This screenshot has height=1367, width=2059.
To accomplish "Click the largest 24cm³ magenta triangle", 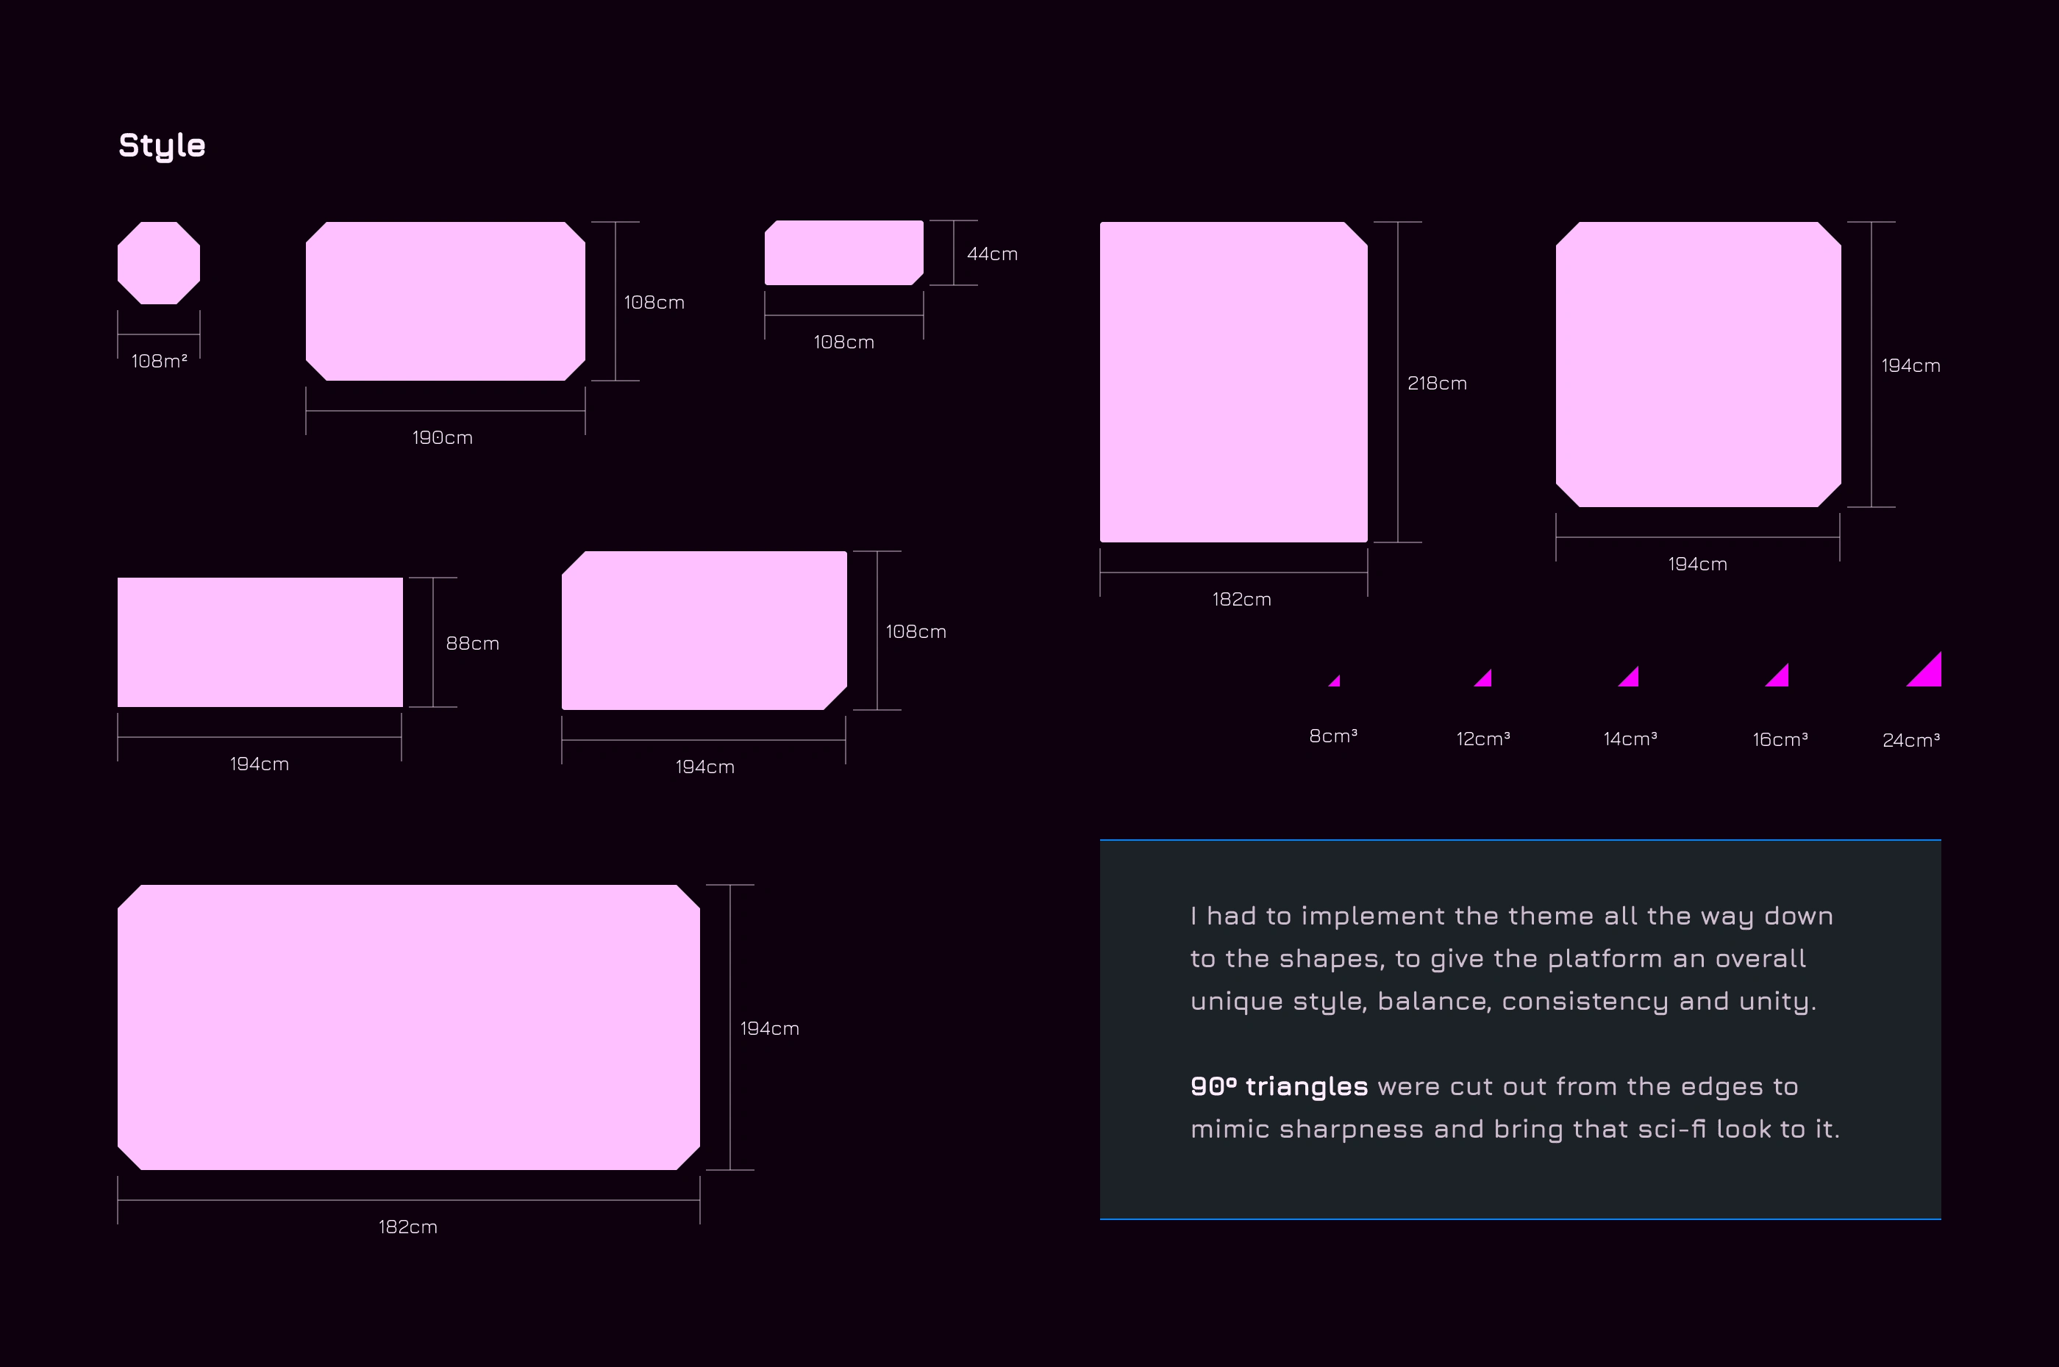I will point(1929,674).
